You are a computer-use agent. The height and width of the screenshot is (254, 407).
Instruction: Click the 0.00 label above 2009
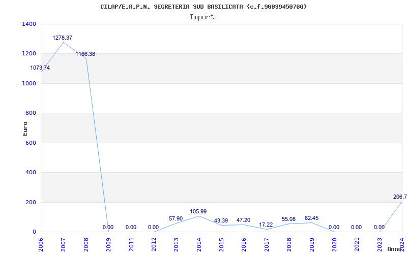click(108, 227)
